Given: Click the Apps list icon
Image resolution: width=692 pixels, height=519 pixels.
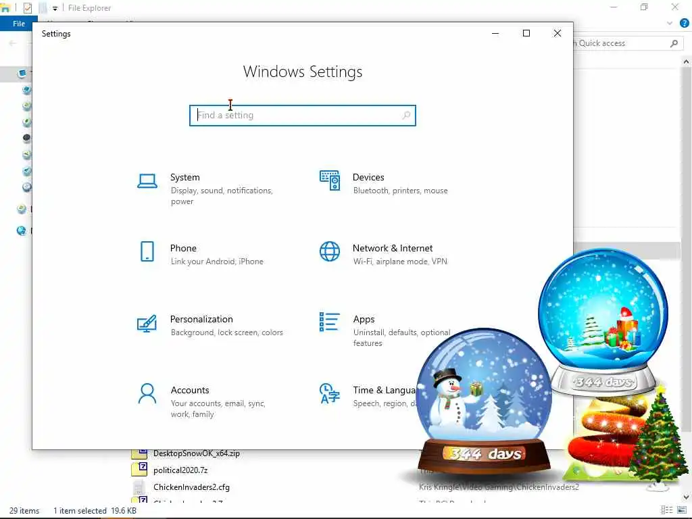Looking at the screenshot, I should 330,322.
